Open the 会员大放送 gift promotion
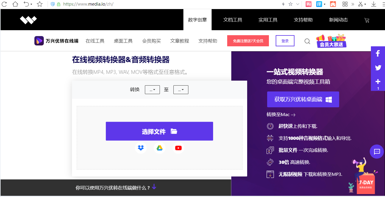Viewport: 385px width, 197px height. [331, 41]
